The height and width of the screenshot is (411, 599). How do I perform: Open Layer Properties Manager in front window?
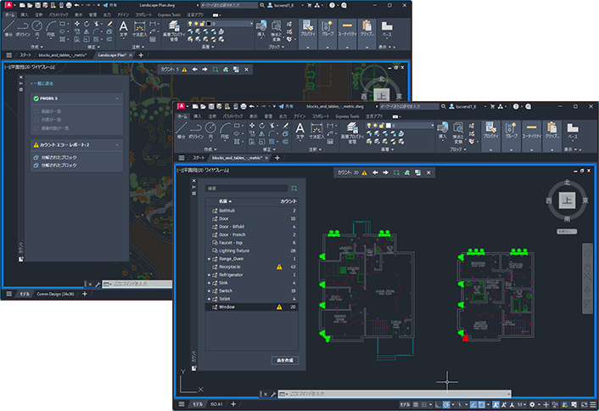[352, 132]
